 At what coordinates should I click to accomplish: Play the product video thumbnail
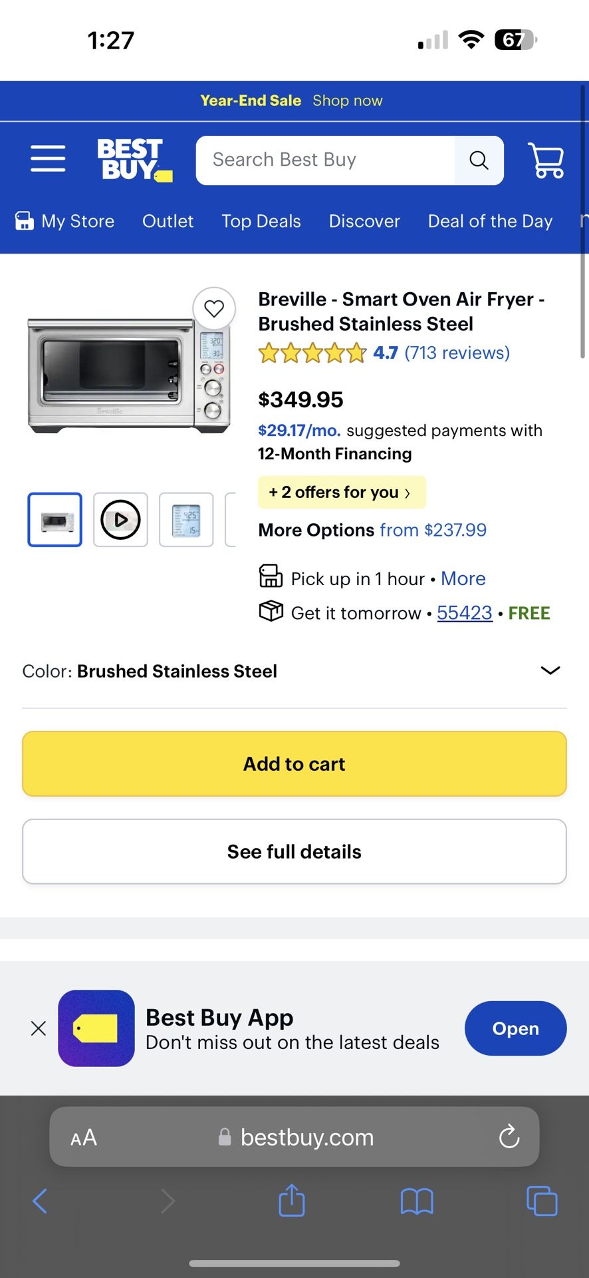tap(120, 520)
